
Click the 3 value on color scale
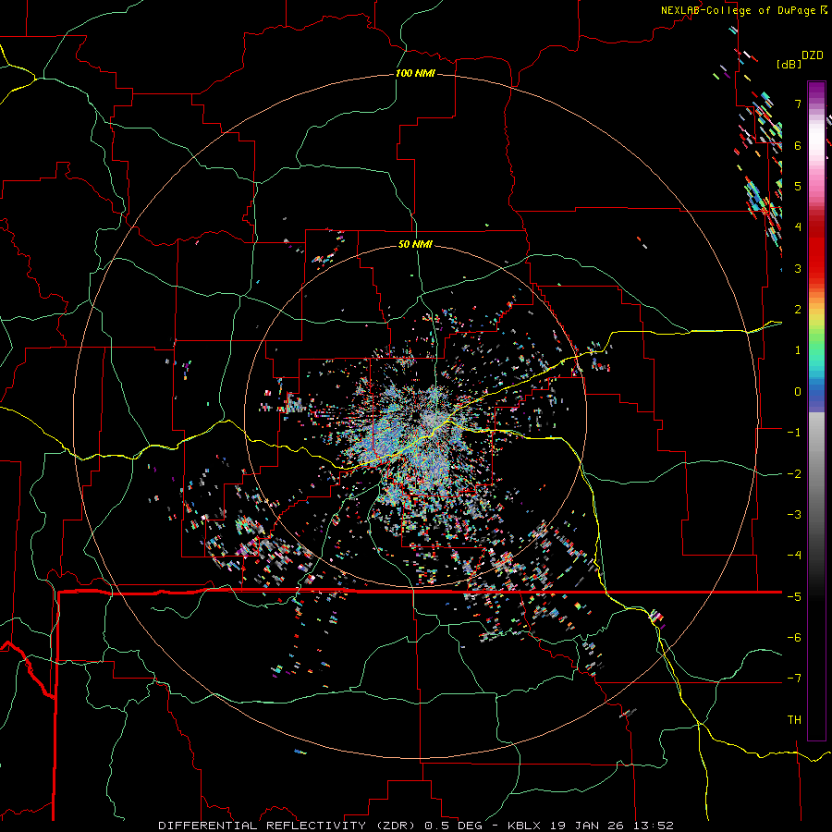798,268
